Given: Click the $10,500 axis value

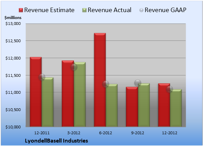Looking at the screenshot, I should click(13, 110).
